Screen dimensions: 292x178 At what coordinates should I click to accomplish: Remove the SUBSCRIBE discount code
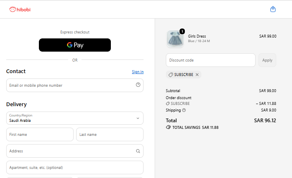click(197, 75)
